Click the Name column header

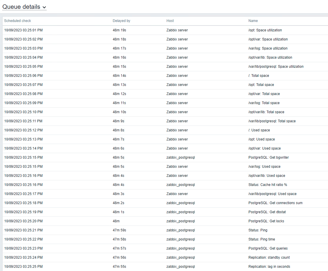(253, 21)
